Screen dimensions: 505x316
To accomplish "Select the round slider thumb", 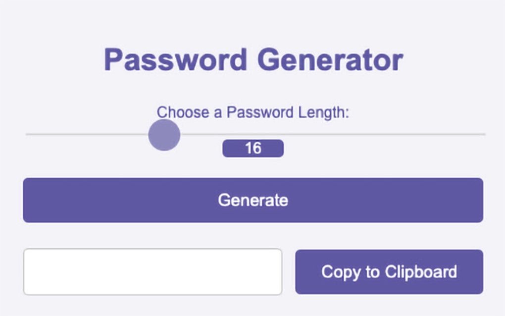I will pos(164,135).
